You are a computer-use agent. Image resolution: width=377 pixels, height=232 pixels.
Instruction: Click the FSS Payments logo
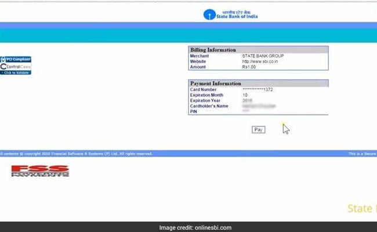coord(40,171)
